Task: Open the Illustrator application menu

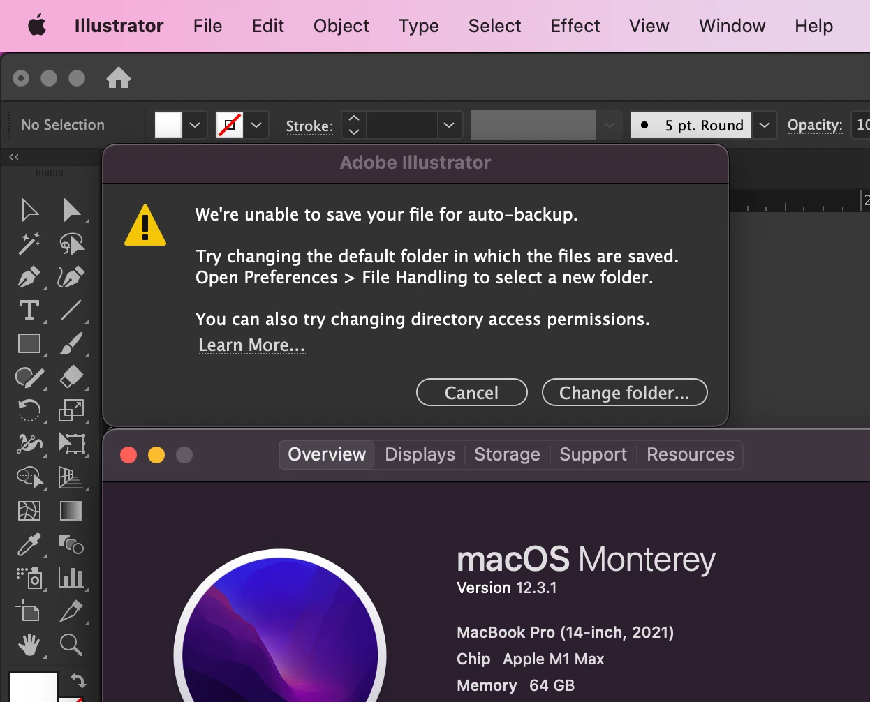Action: 119,26
